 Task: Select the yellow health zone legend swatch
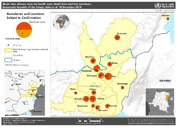click(8, 50)
